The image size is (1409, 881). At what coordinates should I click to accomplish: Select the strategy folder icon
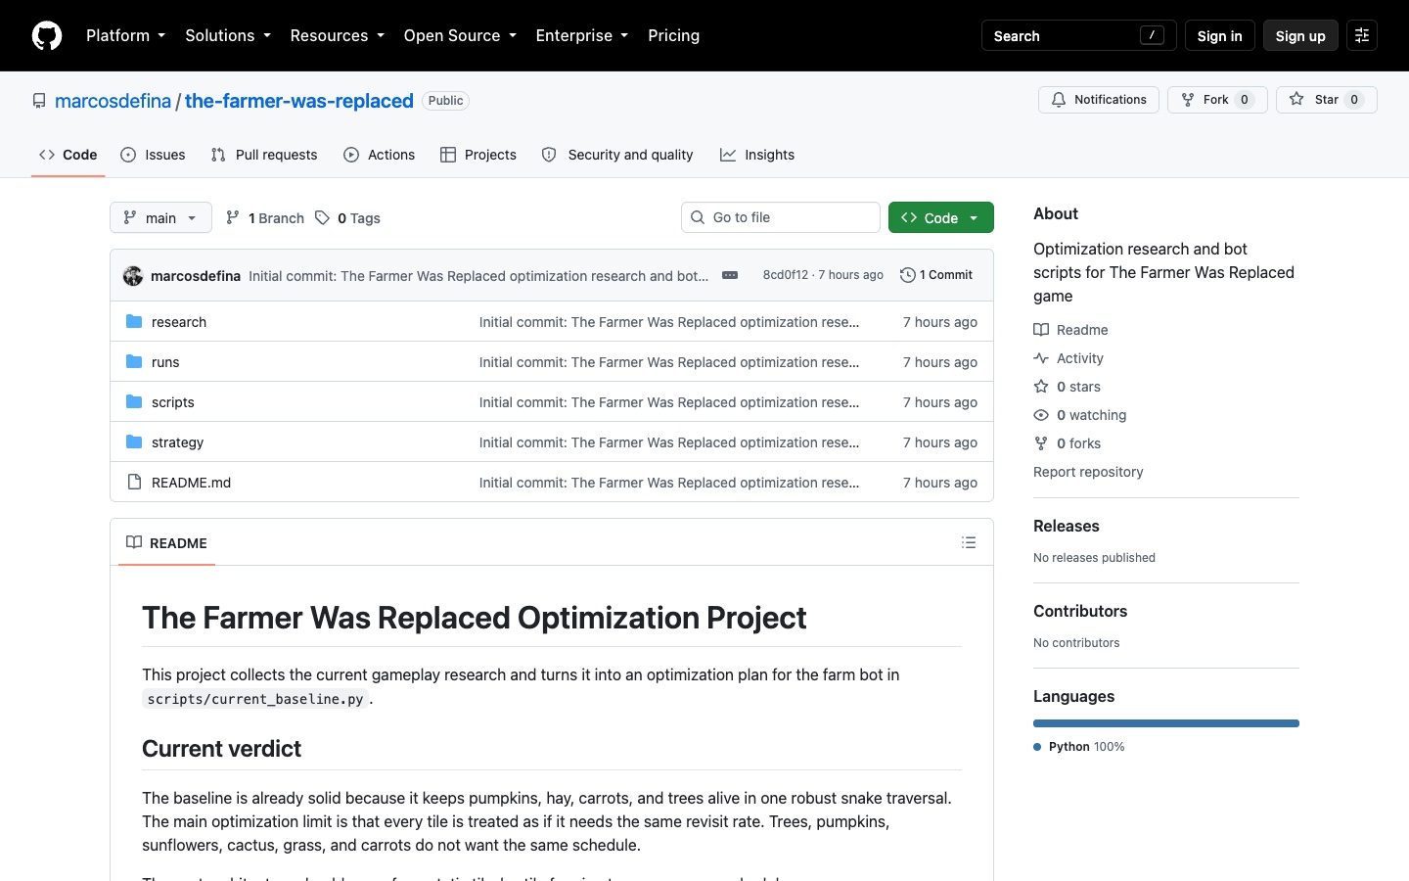(134, 441)
